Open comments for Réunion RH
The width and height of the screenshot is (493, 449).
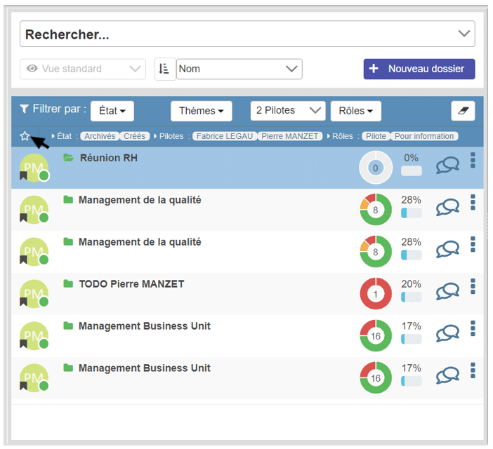[x=447, y=165]
